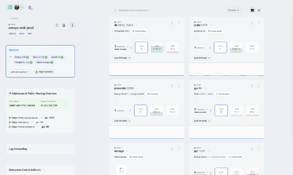
Task: Filter services by KeyDB v6 tag
Action: [x=57, y=57]
